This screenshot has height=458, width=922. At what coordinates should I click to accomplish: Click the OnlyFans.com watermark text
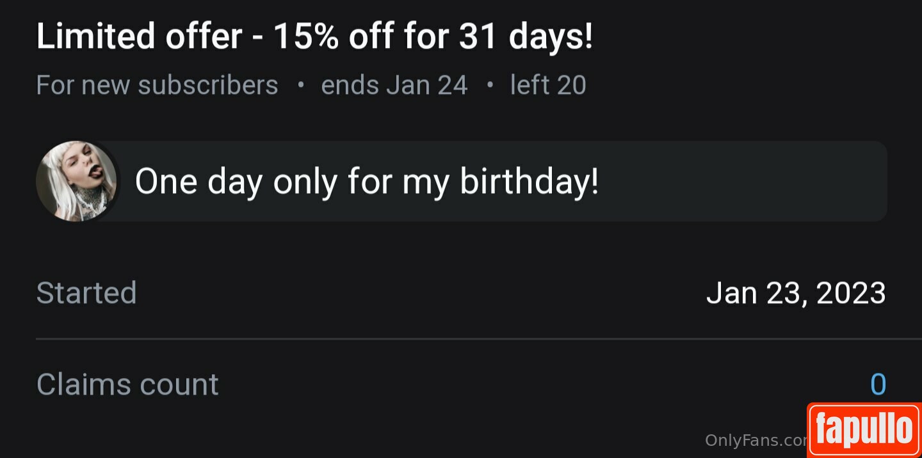756,440
